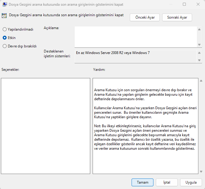Viewport: 205px width, 189px height.
Task: Set policy to Devre dışı bırakıldı
Action: pos(4,46)
